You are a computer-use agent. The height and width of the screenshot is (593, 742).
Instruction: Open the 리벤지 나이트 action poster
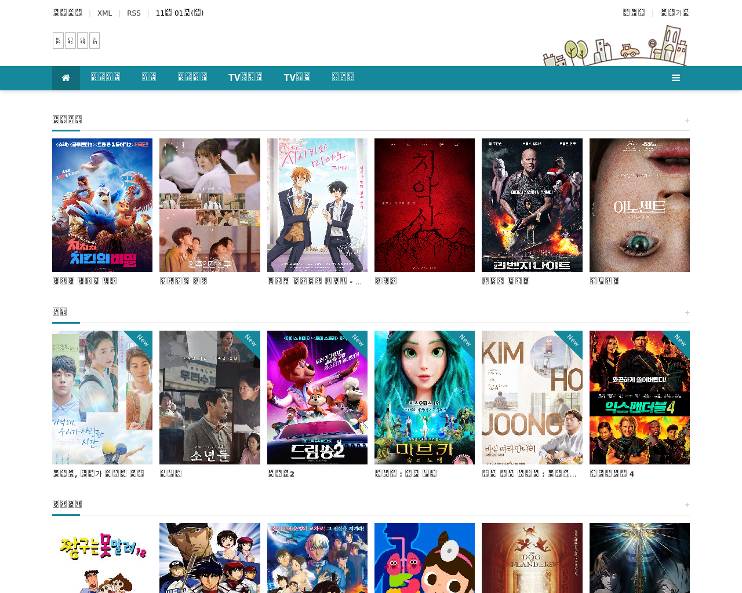click(x=532, y=205)
